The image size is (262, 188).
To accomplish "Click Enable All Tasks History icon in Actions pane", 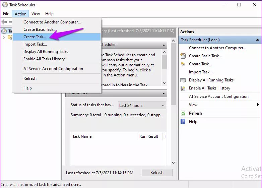I will (x=183, y=88).
